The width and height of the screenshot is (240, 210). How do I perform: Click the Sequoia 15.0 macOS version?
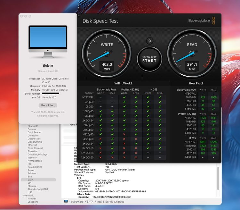[x=49, y=97]
